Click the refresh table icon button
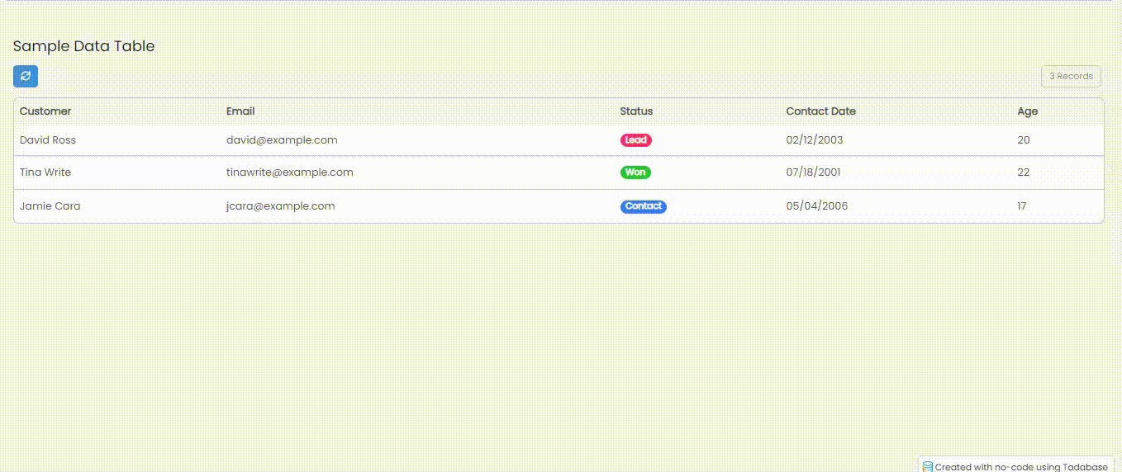The width and height of the screenshot is (1122, 472). point(26,76)
